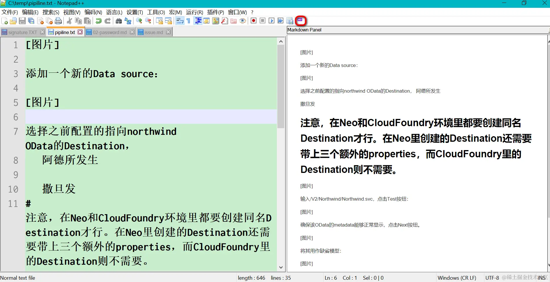Image resolution: width=550 pixels, height=282 pixels.
Task: Open the 工具(O) menu
Action: pos(156,12)
